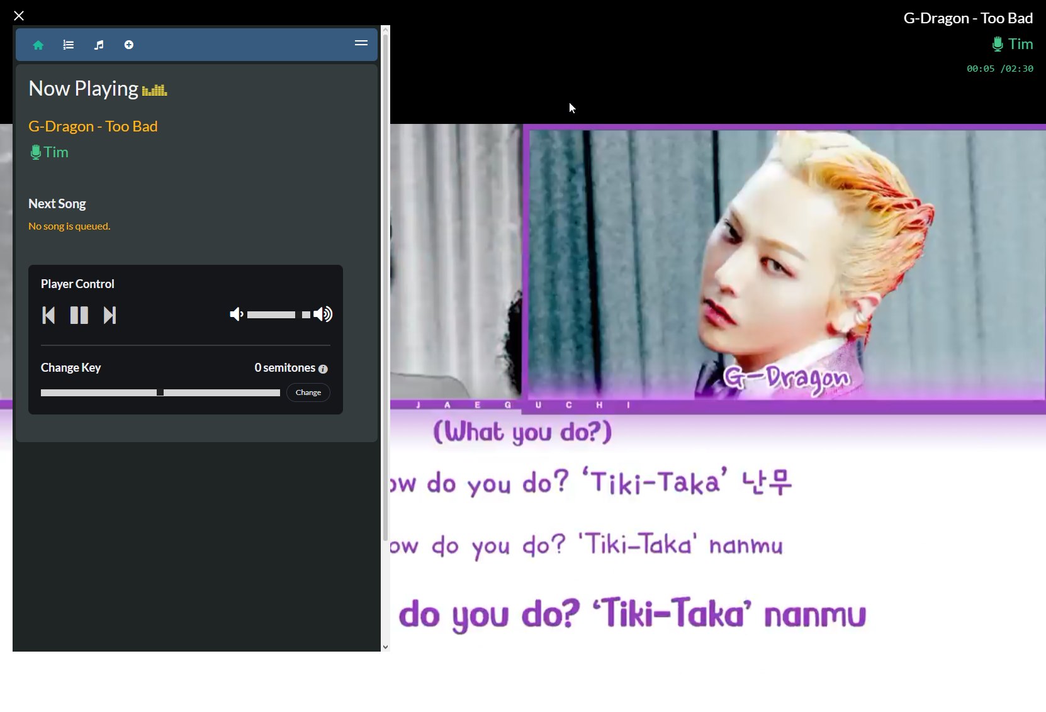Click the playback time 00:05 /02:30
The width and height of the screenshot is (1046, 712).
[x=1000, y=69]
